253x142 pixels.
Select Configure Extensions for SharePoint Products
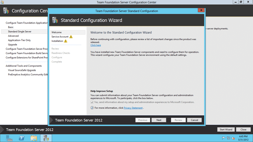(x=26, y=58)
